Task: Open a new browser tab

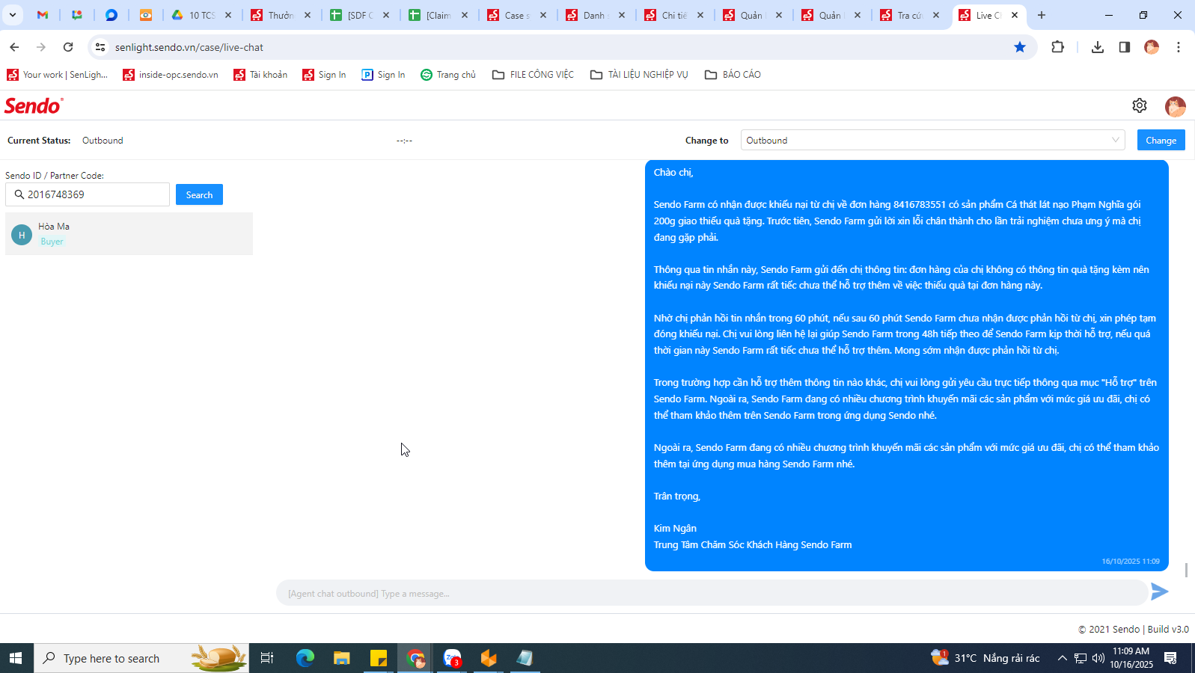Action: click(x=1041, y=15)
